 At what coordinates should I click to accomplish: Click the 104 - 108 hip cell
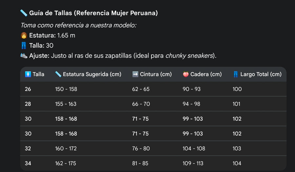click(x=194, y=148)
